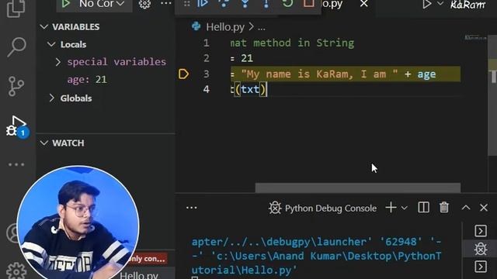
Task: Select the first terminal in the list
Action: [x=481, y=231]
